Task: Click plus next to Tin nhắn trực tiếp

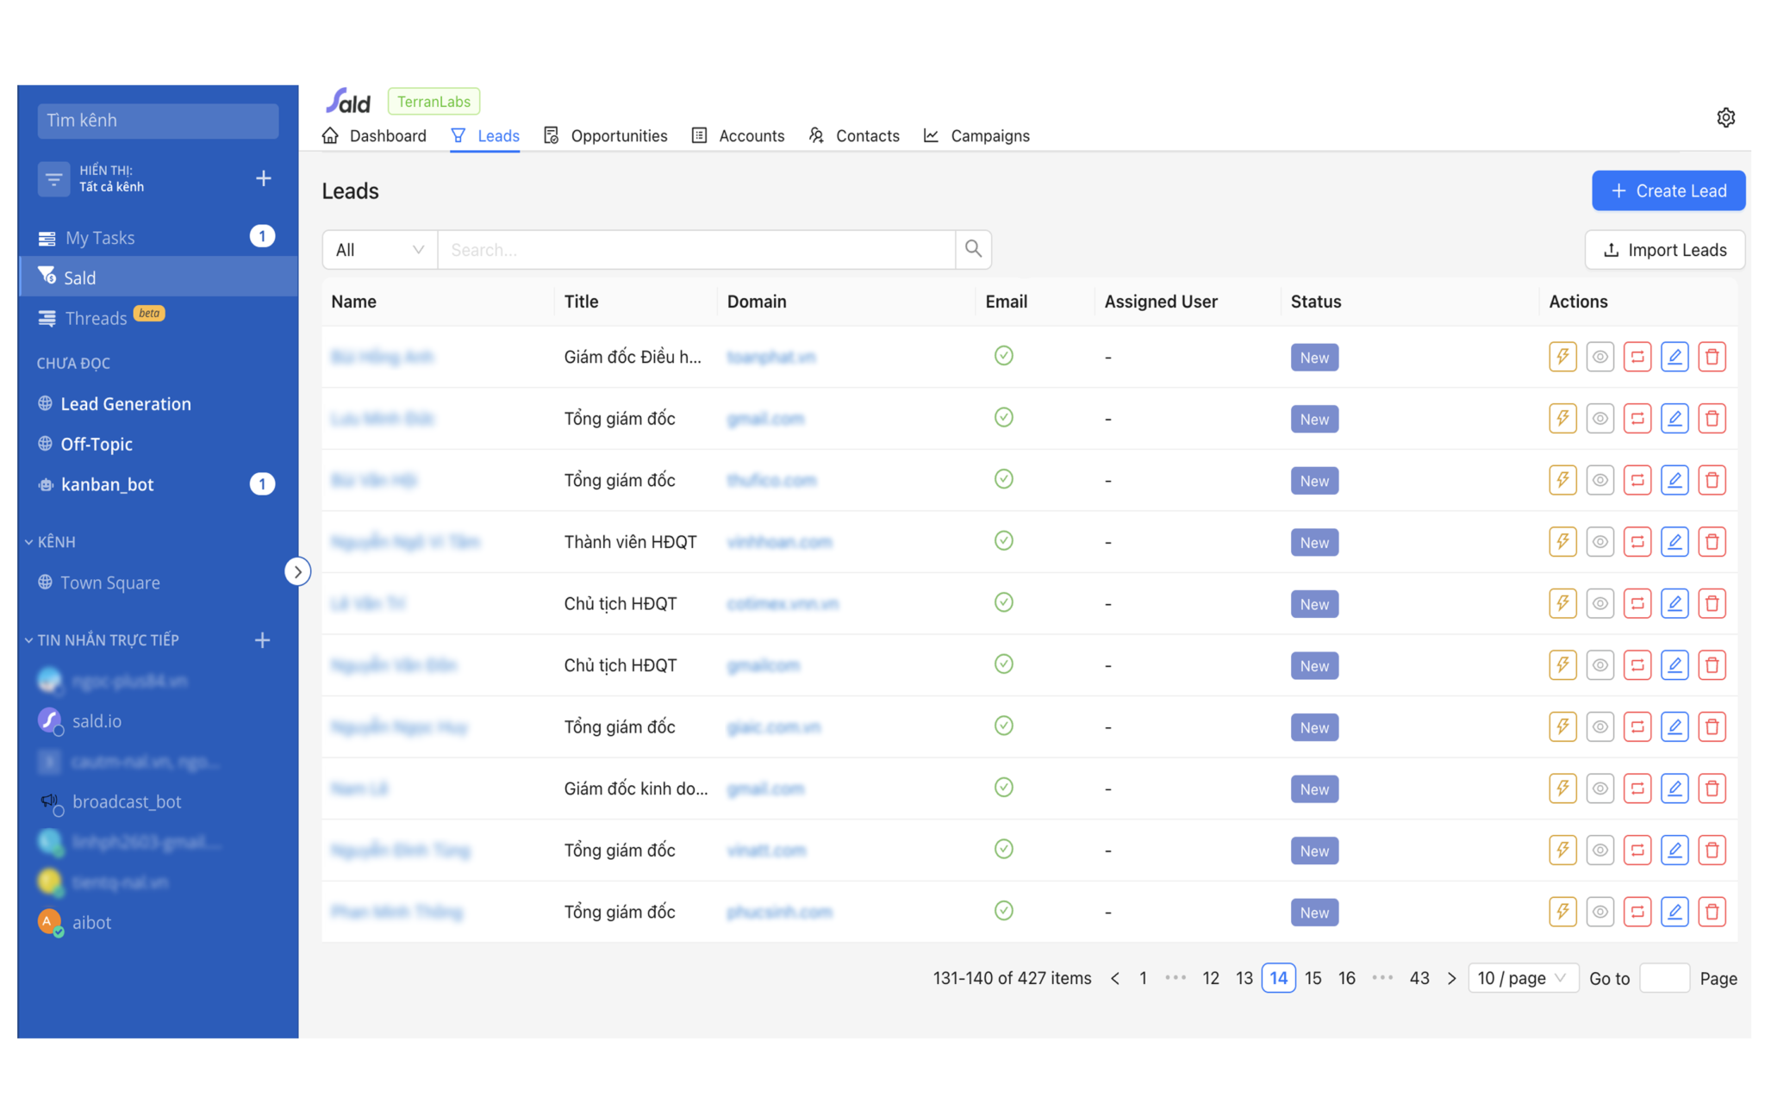Action: click(263, 639)
